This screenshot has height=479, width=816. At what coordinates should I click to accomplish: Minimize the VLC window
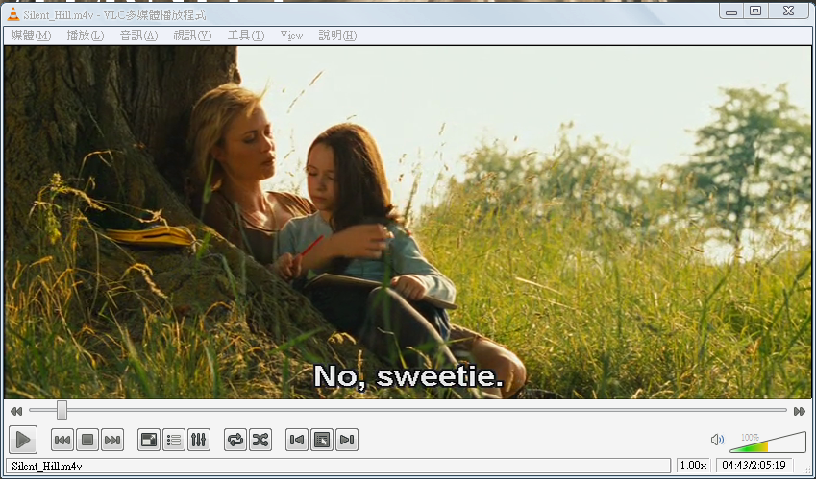coord(731,11)
